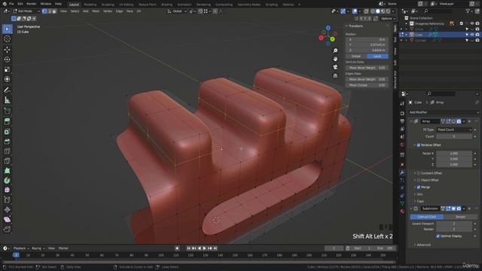Activate the Scale tool
Image resolution: width=482 pixels, height=271 pixels.
point(7,69)
